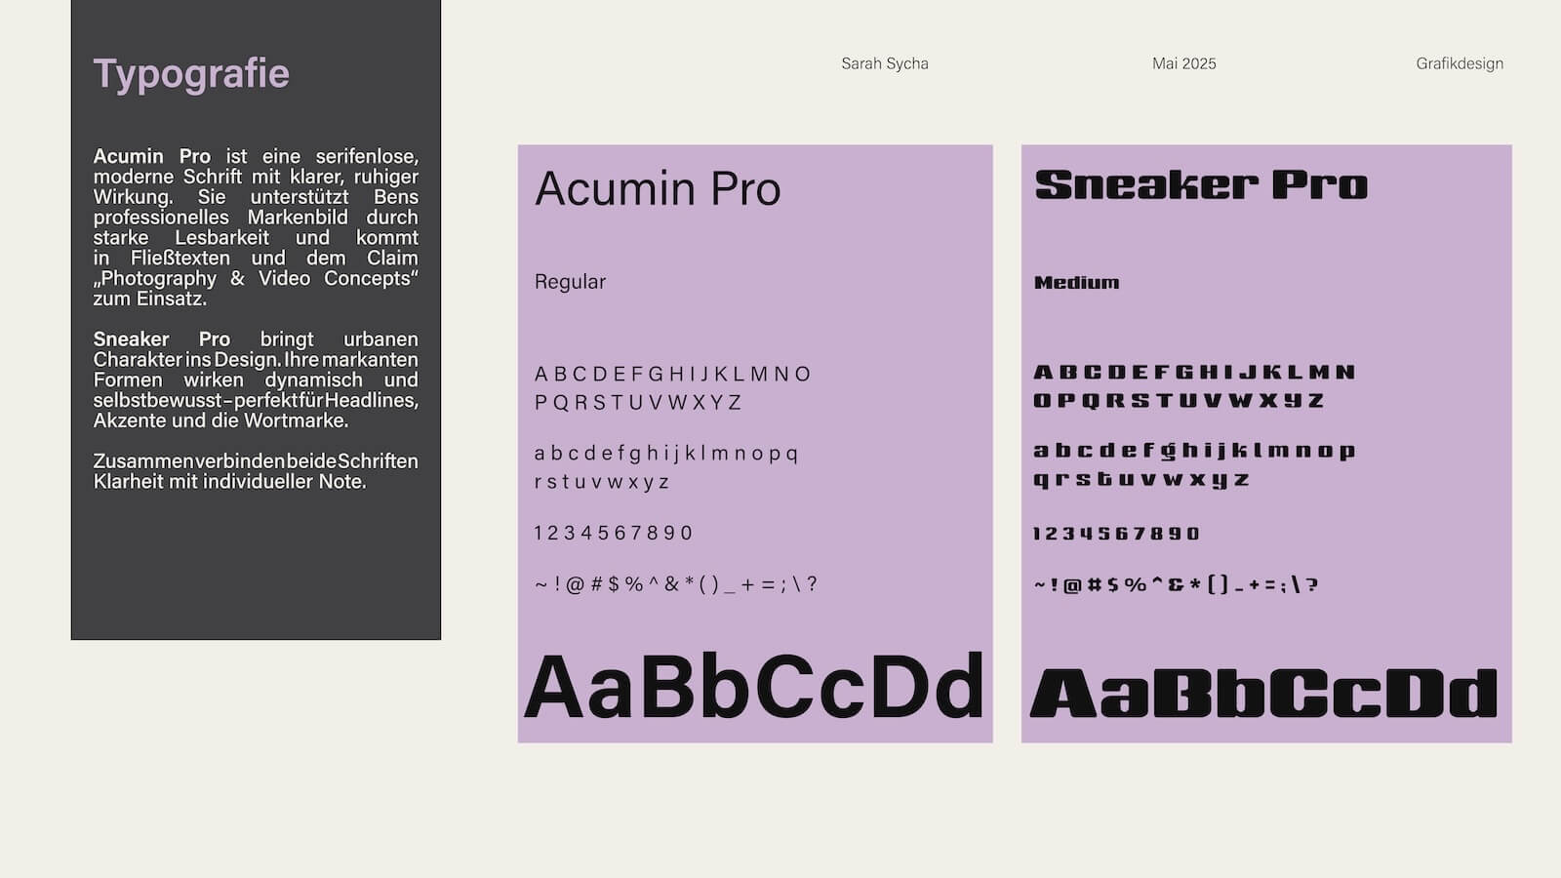Click the Sneaker Pro card title
This screenshot has height=878, width=1561.
1201,184
